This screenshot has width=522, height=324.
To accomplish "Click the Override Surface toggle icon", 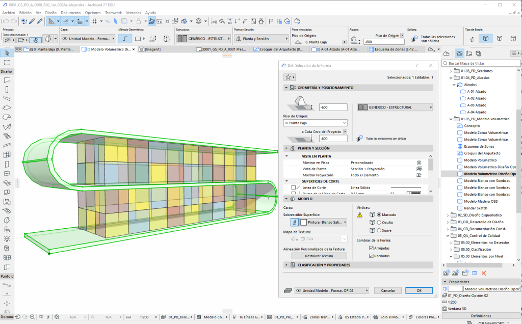I will coord(294,222).
